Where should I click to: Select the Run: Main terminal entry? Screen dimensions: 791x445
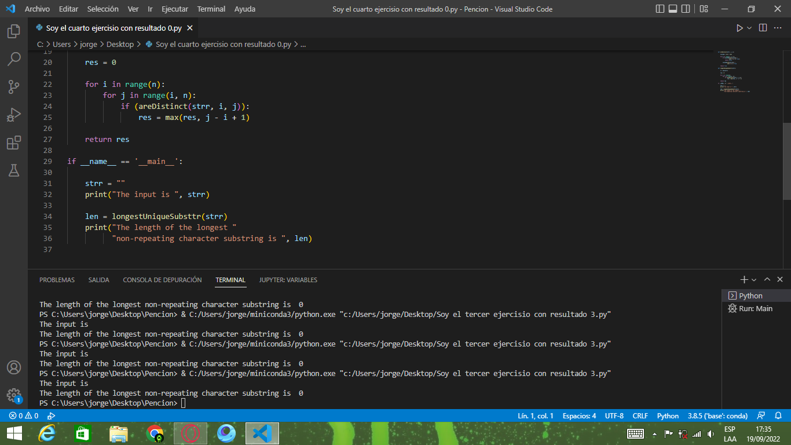click(756, 308)
